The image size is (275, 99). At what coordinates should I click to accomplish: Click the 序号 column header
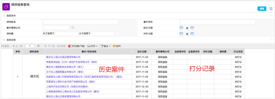(x=18, y=52)
